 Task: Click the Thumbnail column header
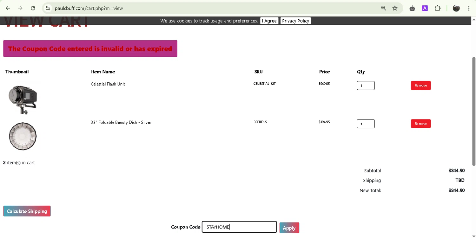click(x=17, y=72)
